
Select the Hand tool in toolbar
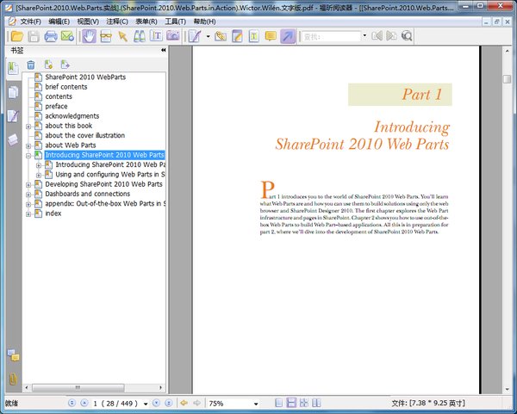pyautogui.click(x=88, y=36)
